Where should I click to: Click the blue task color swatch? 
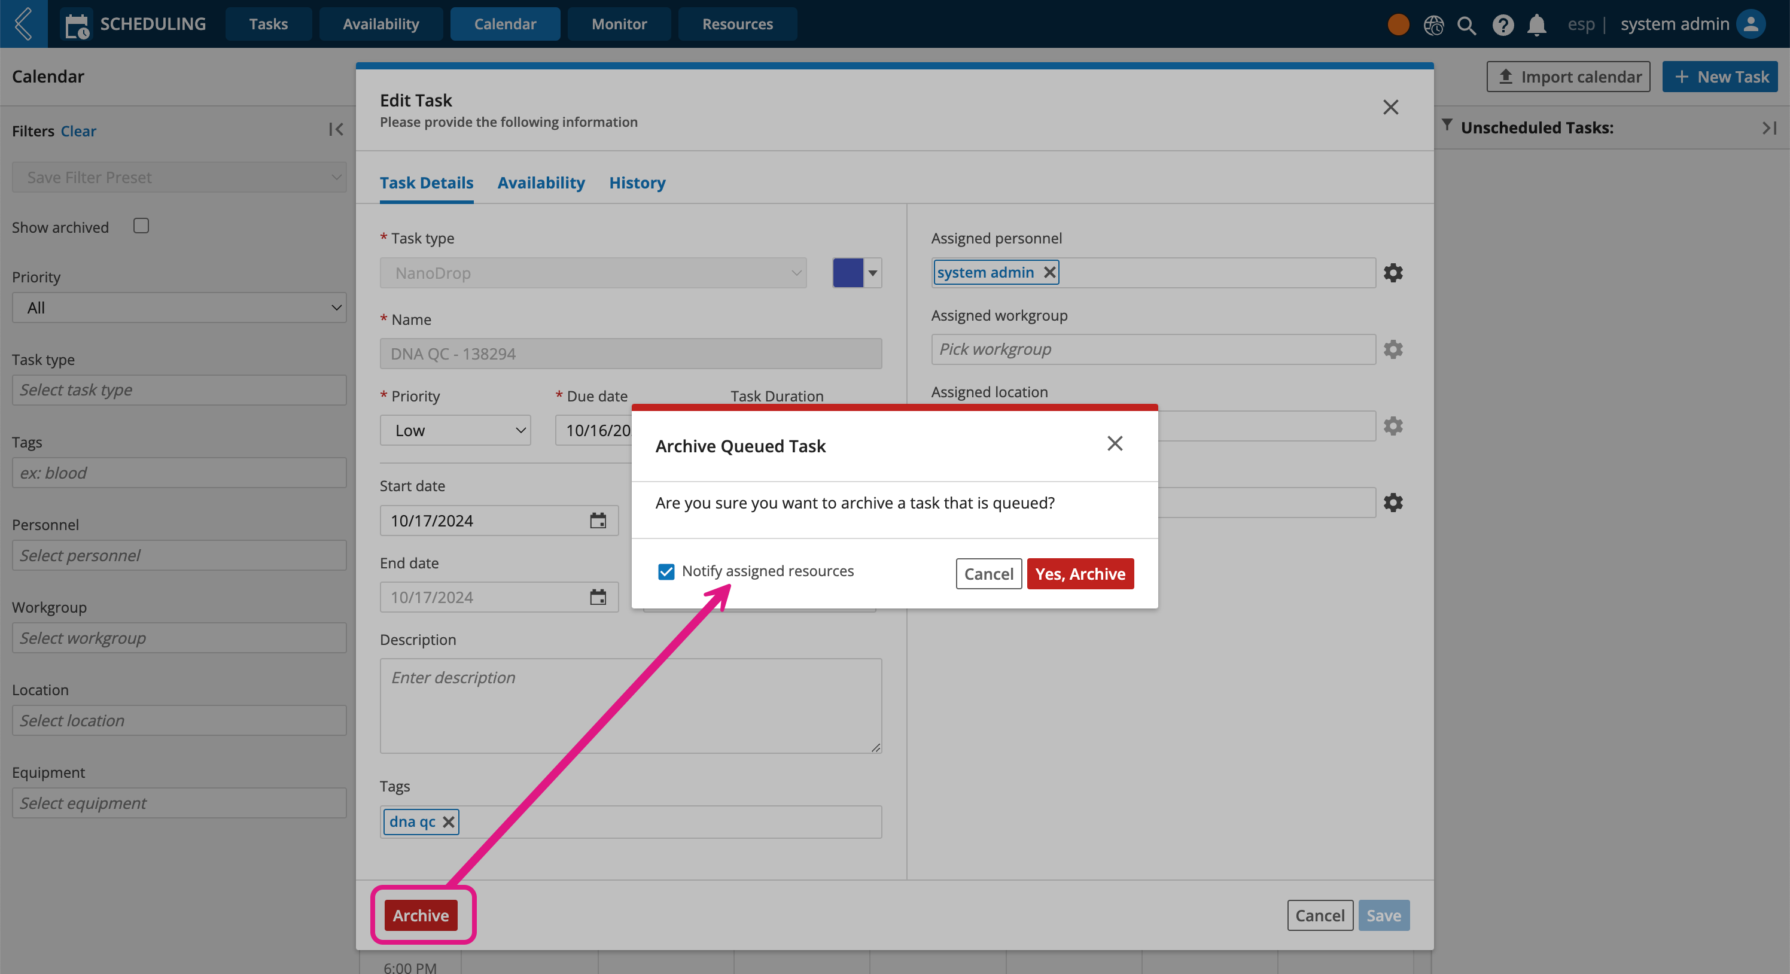coord(848,273)
